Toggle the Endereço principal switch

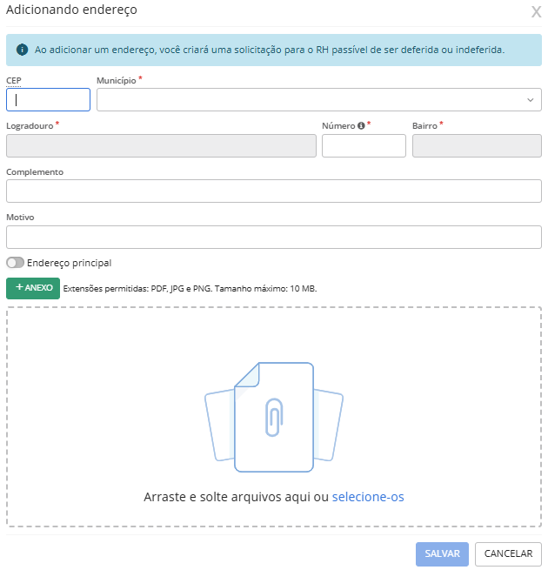point(16,263)
